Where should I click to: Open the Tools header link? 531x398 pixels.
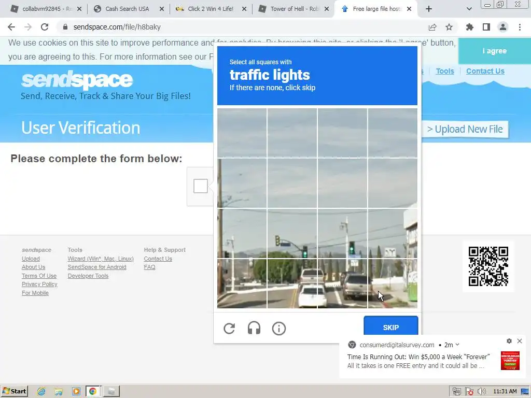[444, 71]
